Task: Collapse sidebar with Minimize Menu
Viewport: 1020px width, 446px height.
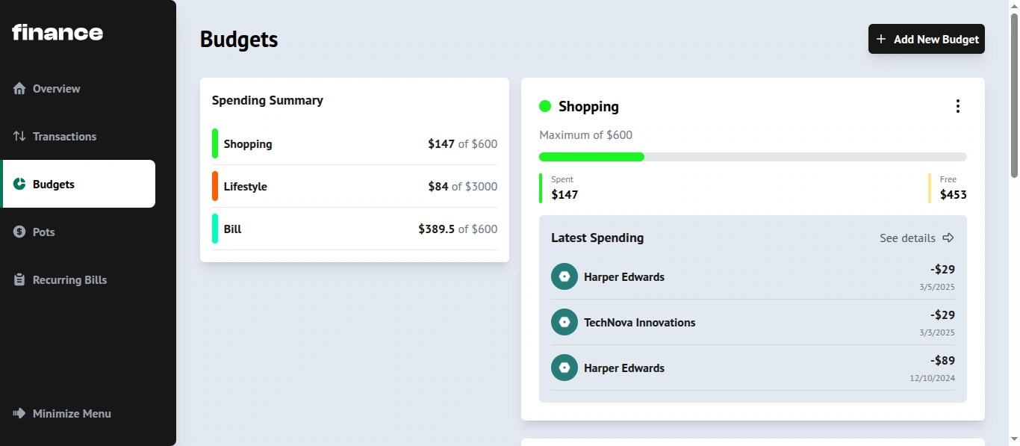Action: click(63, 413)
